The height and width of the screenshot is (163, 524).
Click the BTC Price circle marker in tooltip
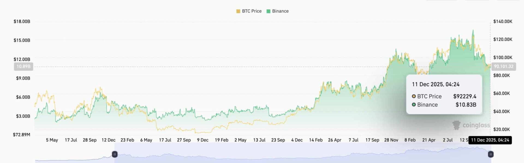[x=414, y=96]
